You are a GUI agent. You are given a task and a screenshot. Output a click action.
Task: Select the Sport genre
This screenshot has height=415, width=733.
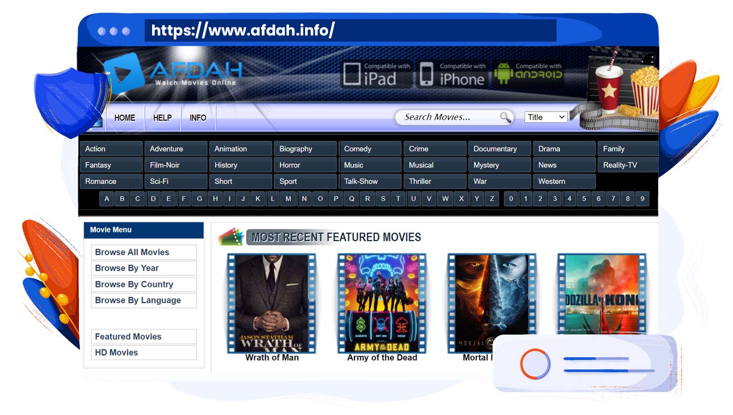tap(306, 182)
